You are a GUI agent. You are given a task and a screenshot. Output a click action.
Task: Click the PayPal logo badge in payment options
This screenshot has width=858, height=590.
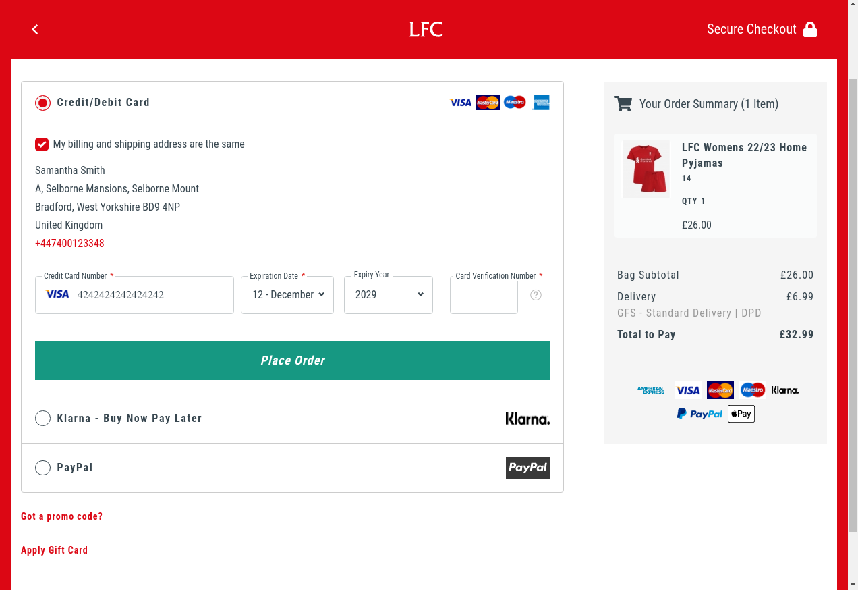(527, 468)
